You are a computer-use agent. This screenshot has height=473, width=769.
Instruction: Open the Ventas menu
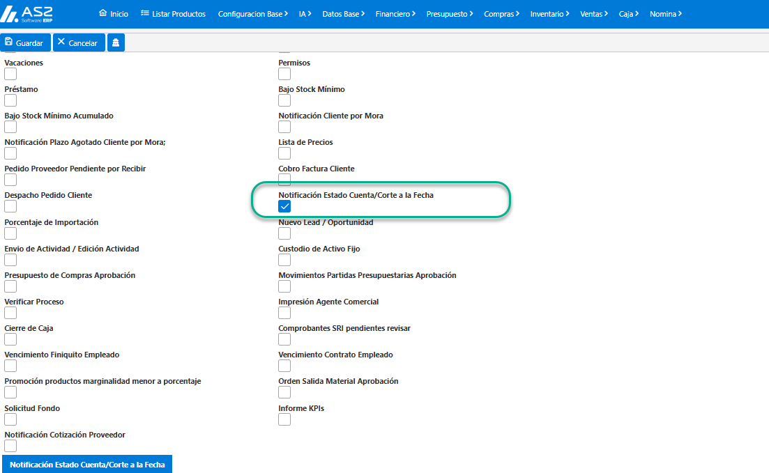click(x=594, y=14)
